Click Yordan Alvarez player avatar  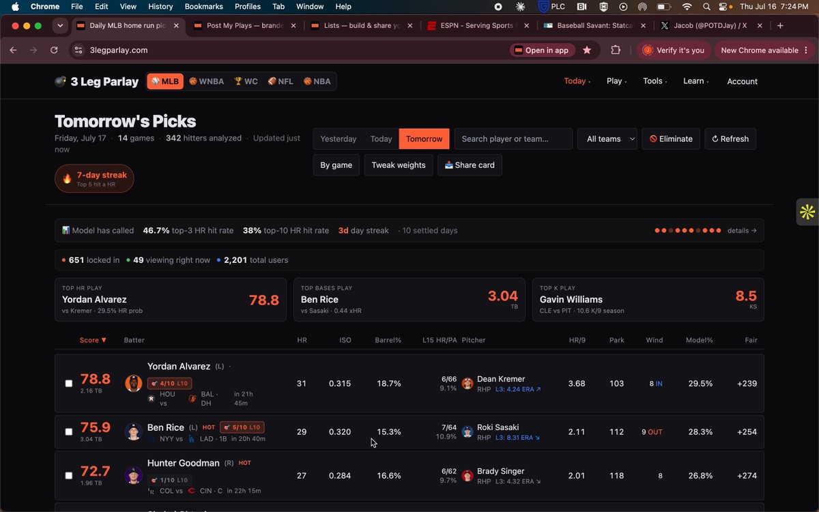pos(134,383)
